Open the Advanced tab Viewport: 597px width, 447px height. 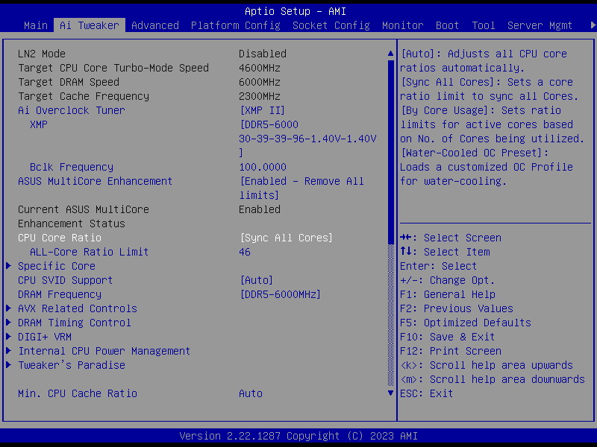click(x=155, y=25)
